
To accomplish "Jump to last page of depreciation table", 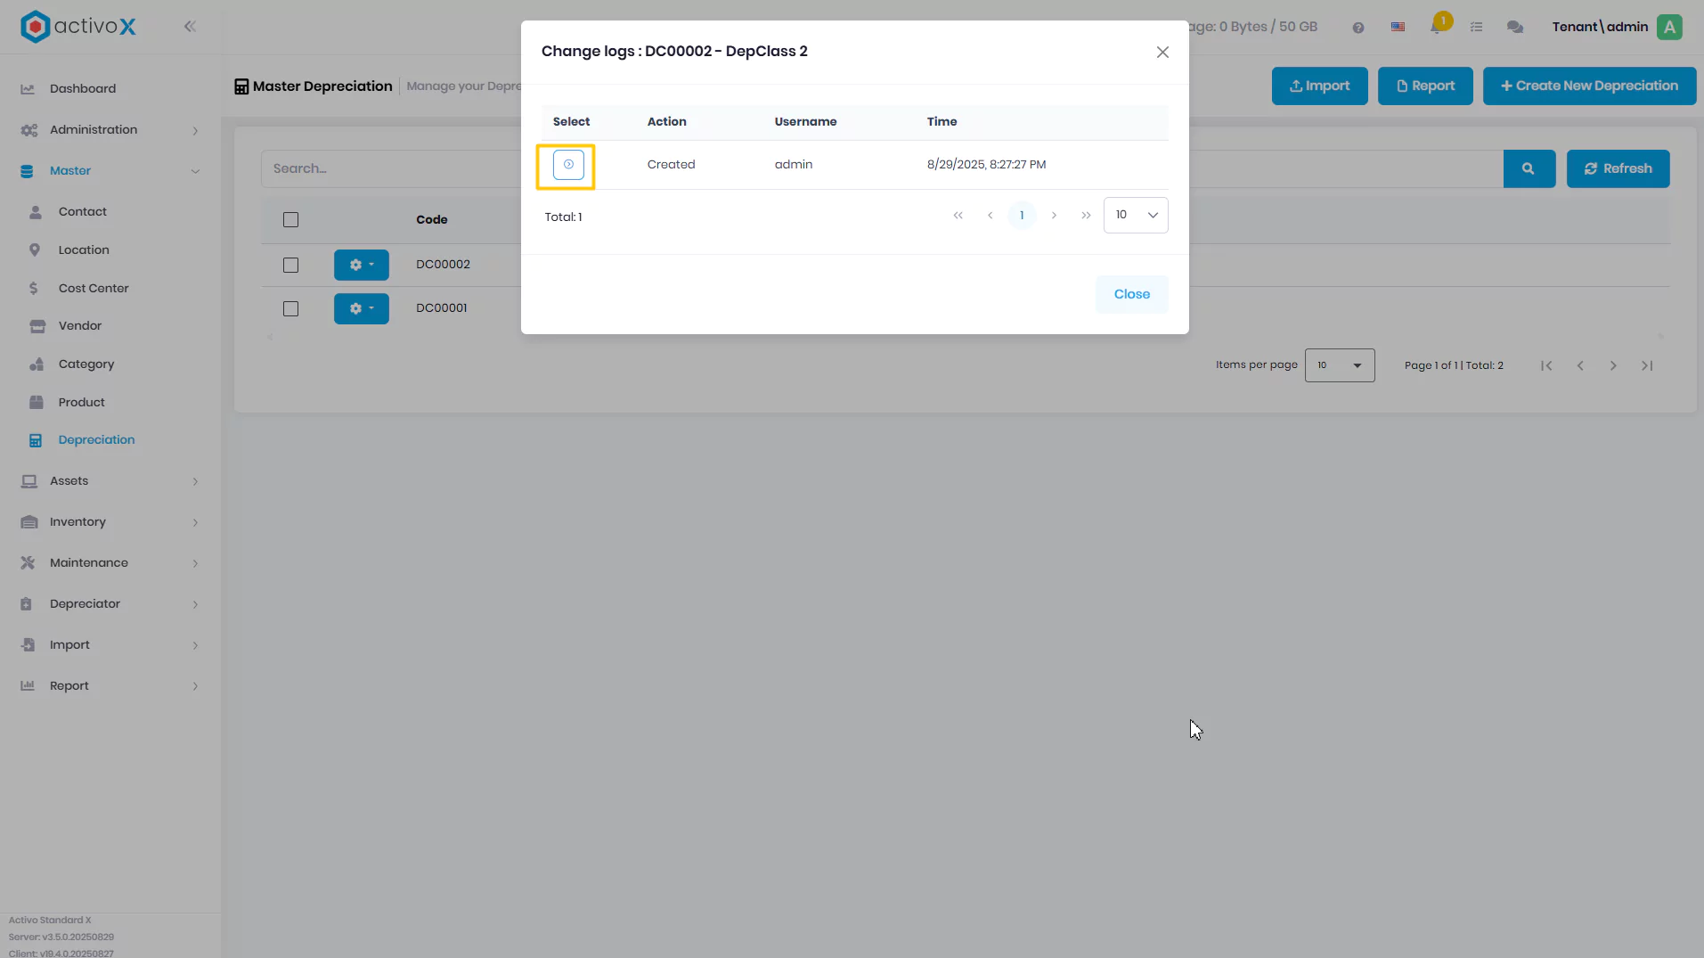I will click(1647, 365).
